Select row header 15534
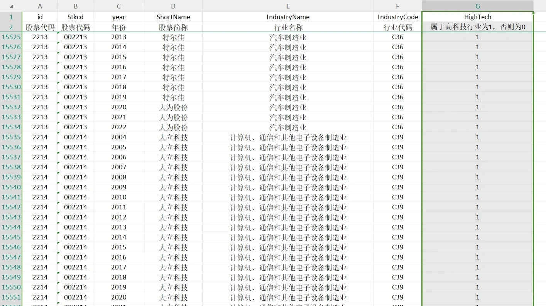 11,127
